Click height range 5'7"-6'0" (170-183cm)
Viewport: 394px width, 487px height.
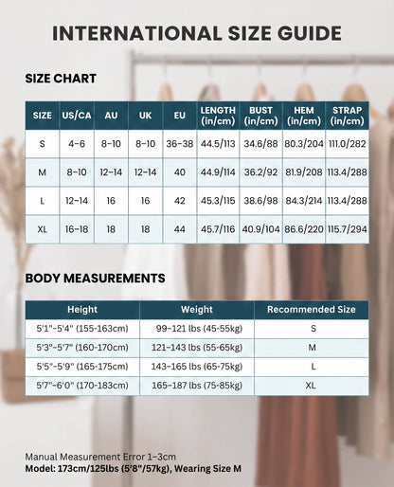[x=82, y=386]
